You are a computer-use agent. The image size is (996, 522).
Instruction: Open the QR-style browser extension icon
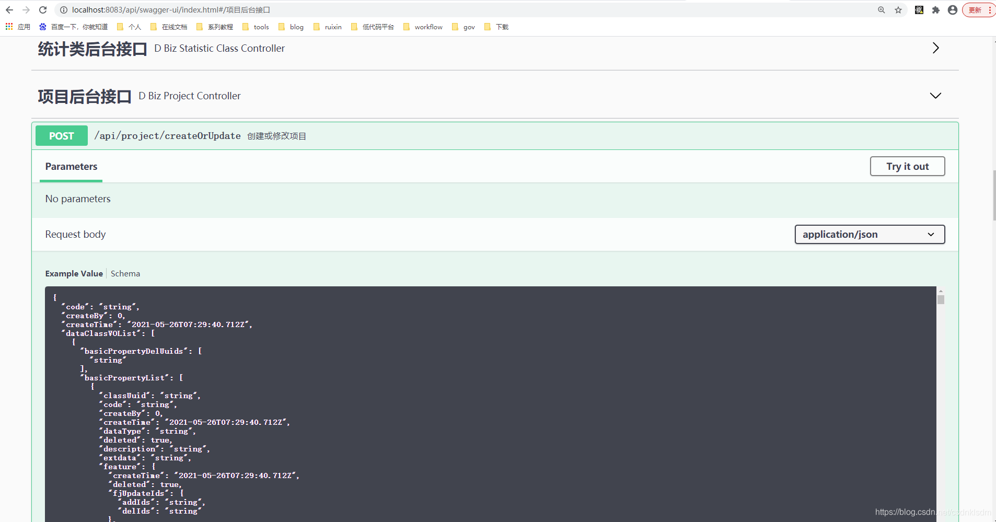919,10
